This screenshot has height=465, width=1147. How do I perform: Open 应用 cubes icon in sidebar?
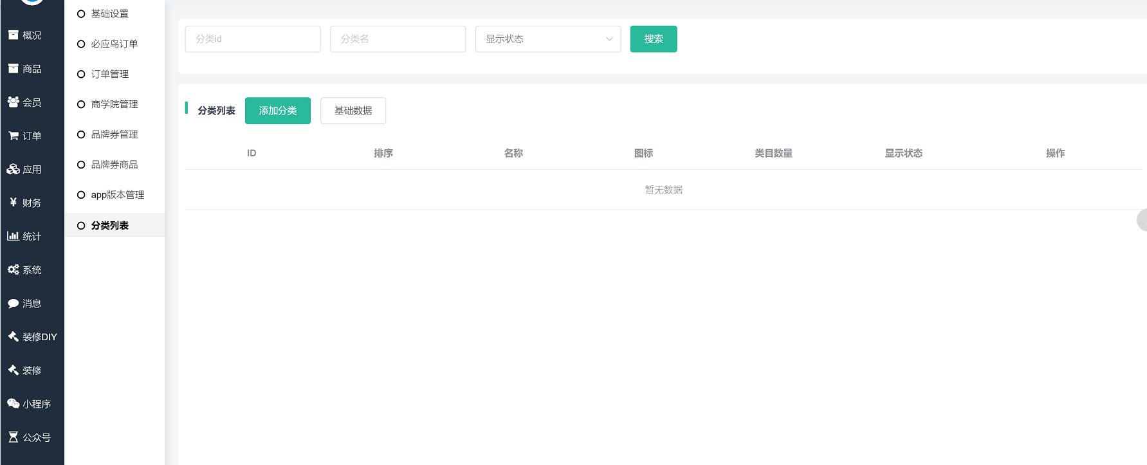click(x=13, y=169)
